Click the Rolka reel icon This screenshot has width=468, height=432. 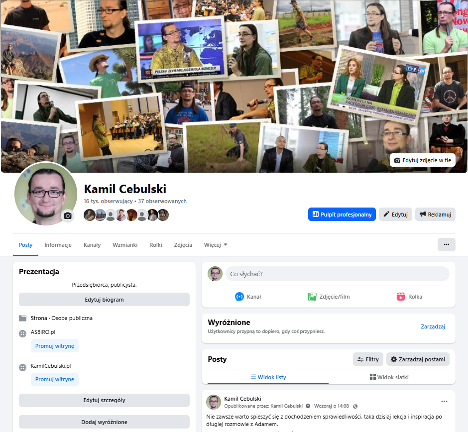[x=401, y=297]
